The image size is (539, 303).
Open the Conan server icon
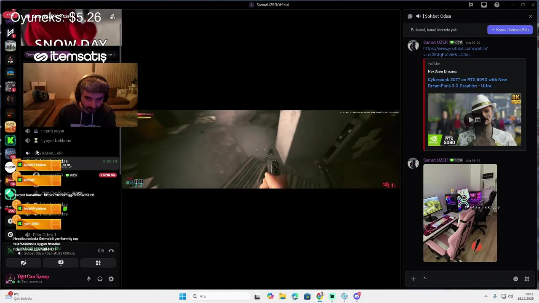pyautogui.click(x=10, y=45)
